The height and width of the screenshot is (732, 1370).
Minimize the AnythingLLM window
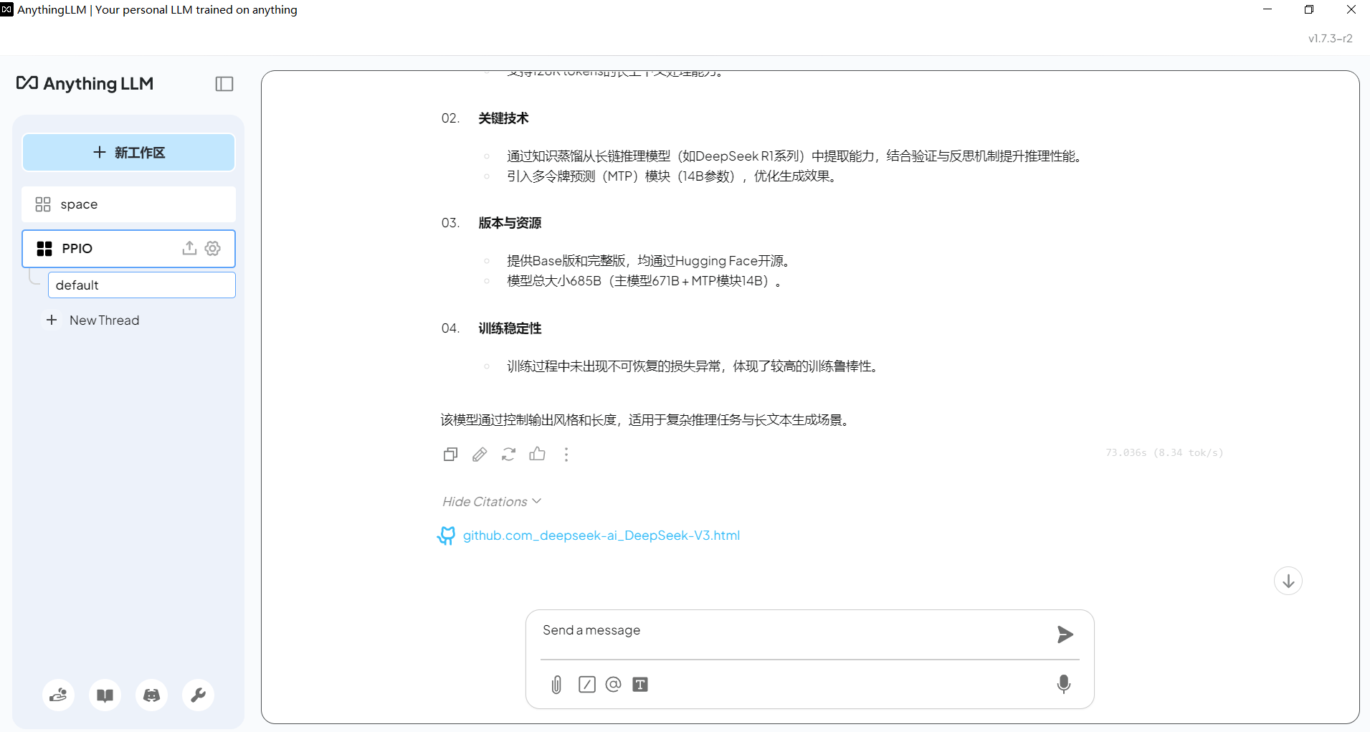(1267, 9)
